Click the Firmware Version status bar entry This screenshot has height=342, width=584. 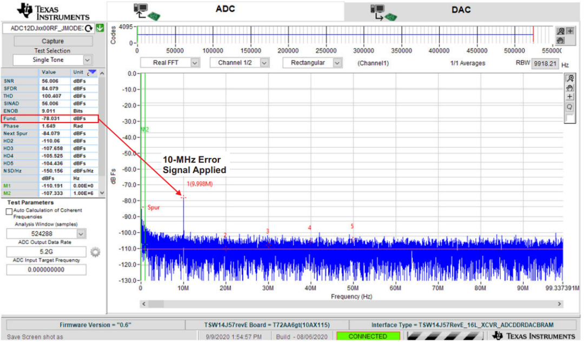pos(96,325)
